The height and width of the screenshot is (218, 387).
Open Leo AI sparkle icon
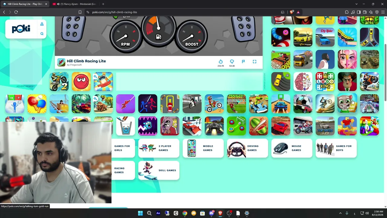point(371,12)
